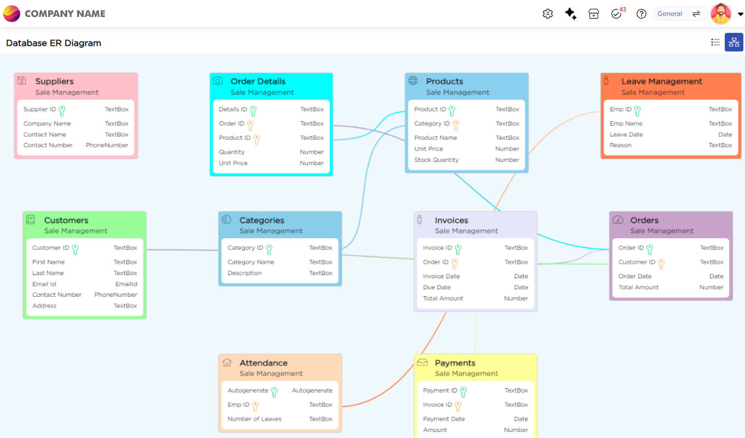
Task: Click the Category ID field in Categories
Action: (x=245, y=248)
